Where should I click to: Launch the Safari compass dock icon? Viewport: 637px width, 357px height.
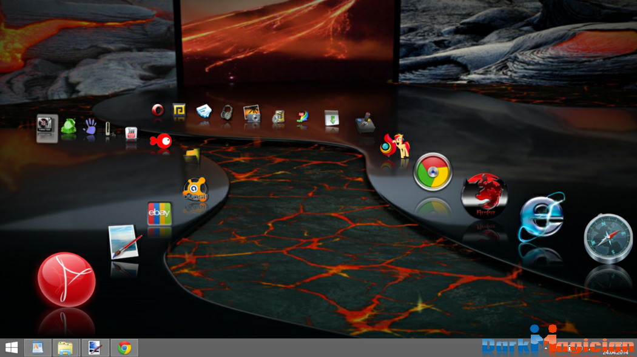pos(608,238)
